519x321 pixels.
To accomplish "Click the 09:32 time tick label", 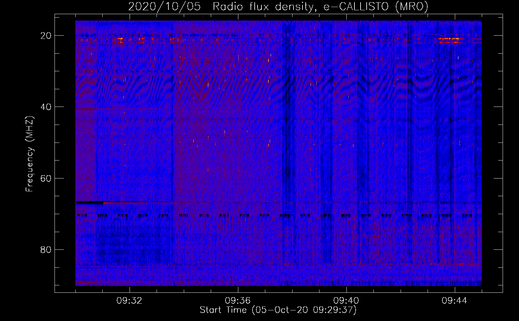I will [x=130, y=301].
